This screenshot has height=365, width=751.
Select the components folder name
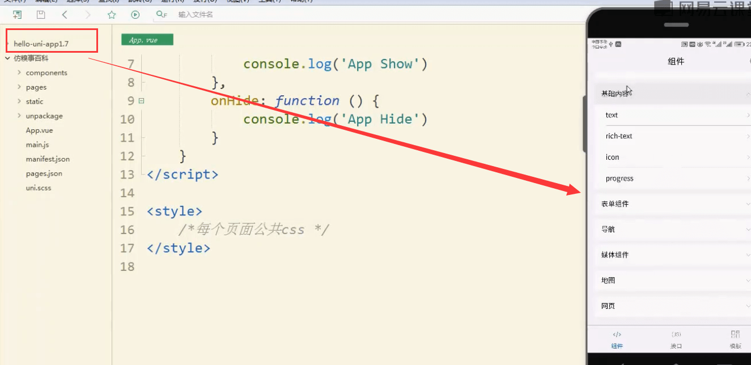coord(46,73)
